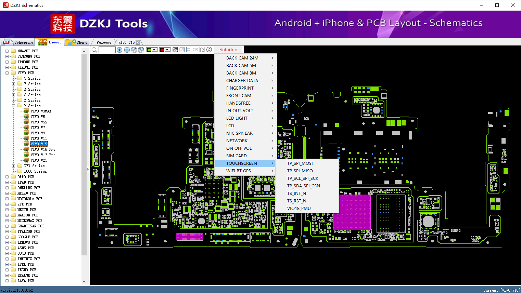The image size is (521, 293).
Task: Select VIVO V15 Pro in tree
Action: click(x=43, y=149)
